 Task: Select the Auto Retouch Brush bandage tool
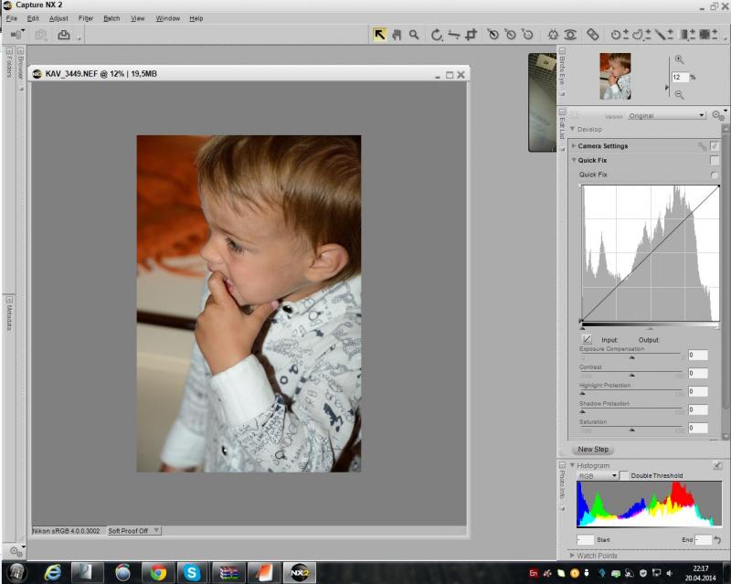point(592,35)
